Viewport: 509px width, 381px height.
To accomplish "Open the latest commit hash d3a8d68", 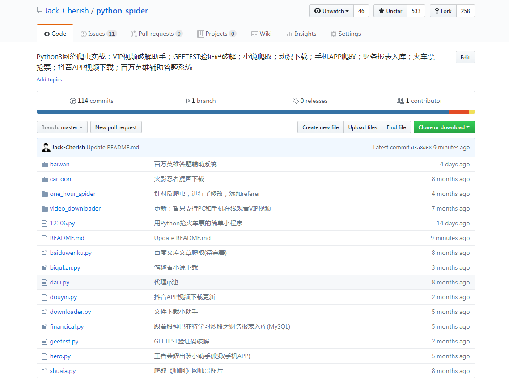I will [x=421, y=148].
